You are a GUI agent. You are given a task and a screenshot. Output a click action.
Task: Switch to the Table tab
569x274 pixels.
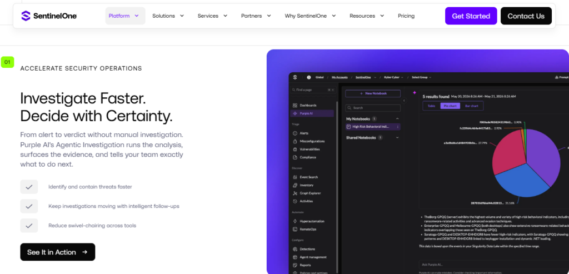click(431, 106)
